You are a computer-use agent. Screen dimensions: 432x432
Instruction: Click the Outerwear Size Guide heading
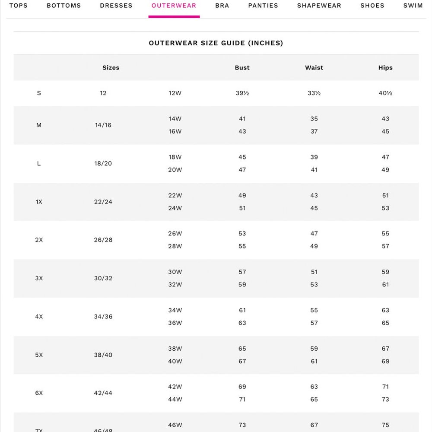(216, 43)
